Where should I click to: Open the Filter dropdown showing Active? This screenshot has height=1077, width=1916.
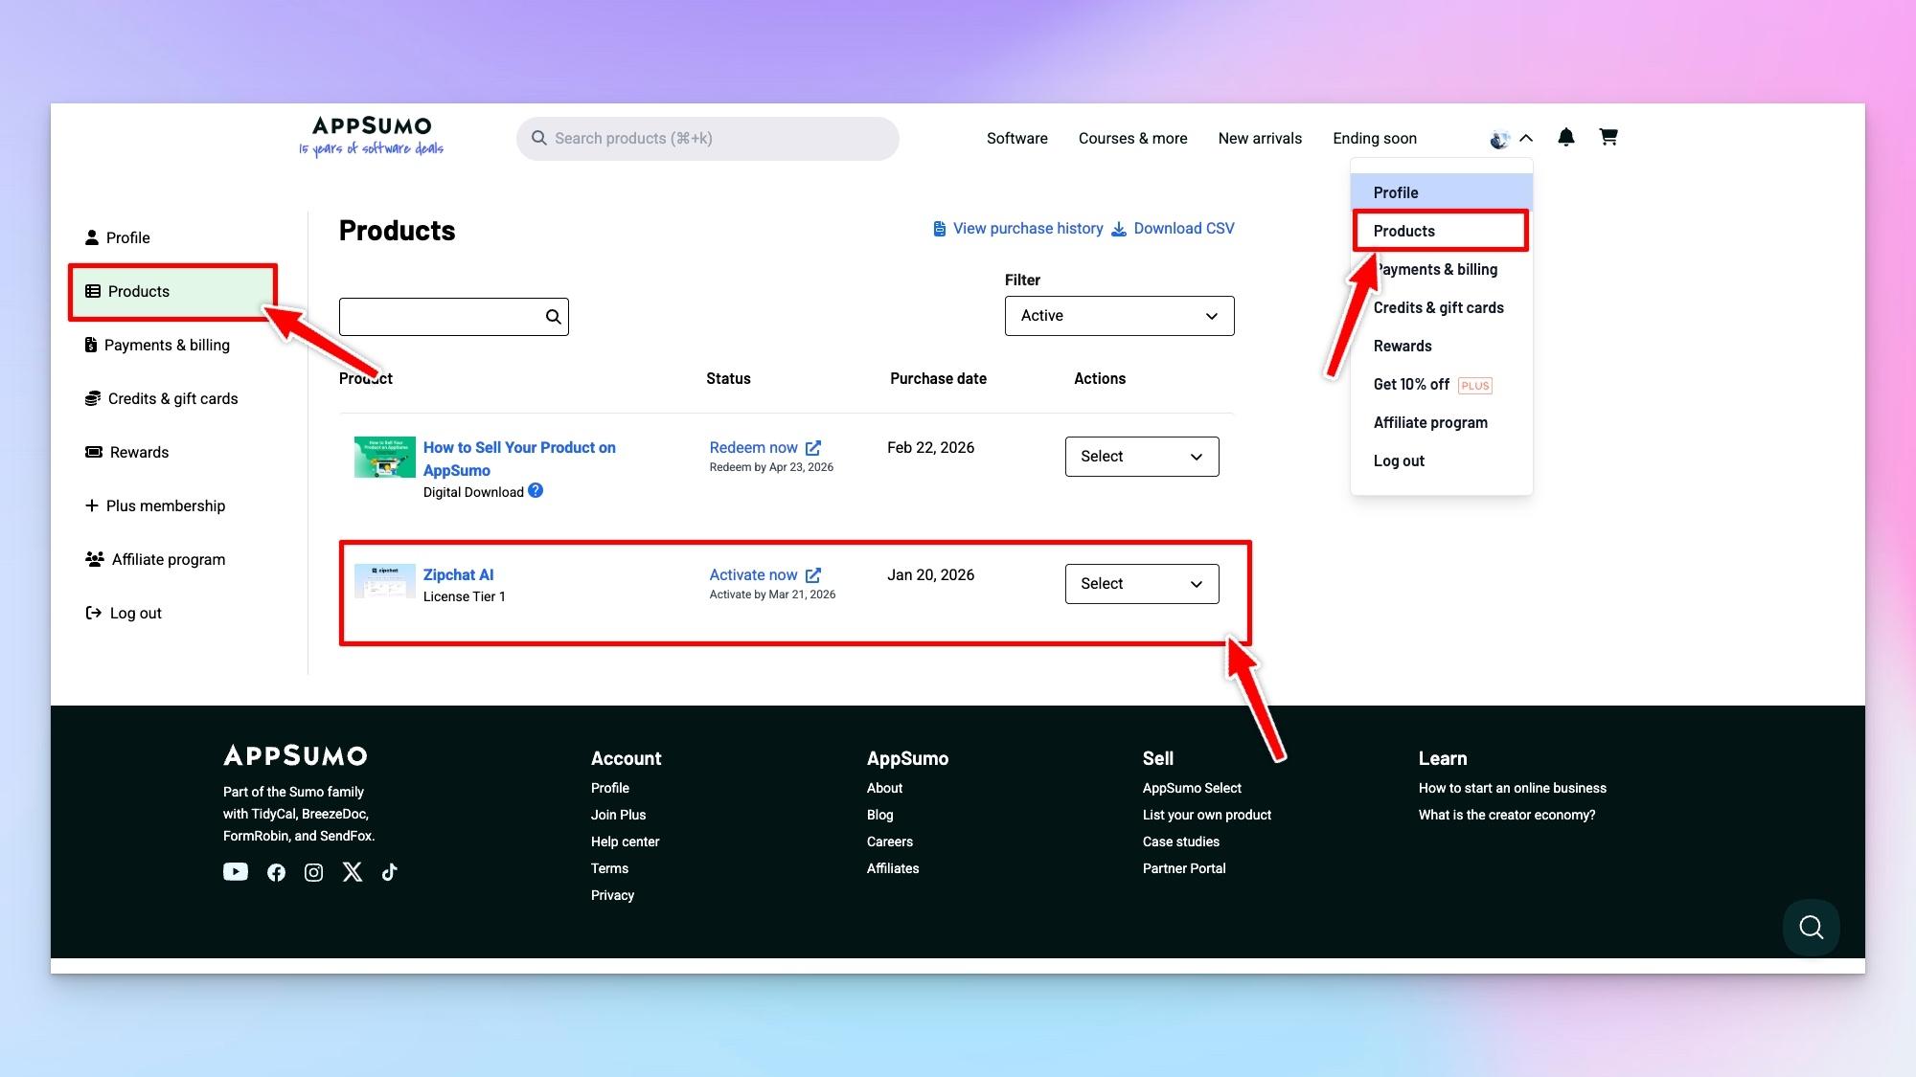1119,316
